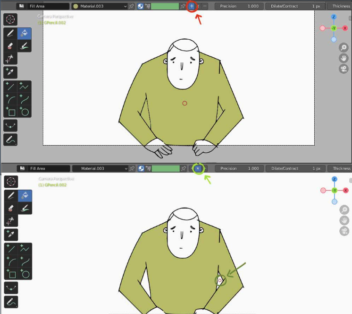The height and width of the screenshot is (314, 352).
Task: Toggle material pin in bottom header
Action: coord(132,168)
